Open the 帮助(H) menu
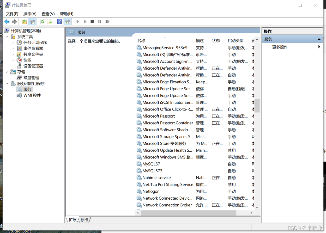Viewport: 326px width, 233px height. (67, 14)
